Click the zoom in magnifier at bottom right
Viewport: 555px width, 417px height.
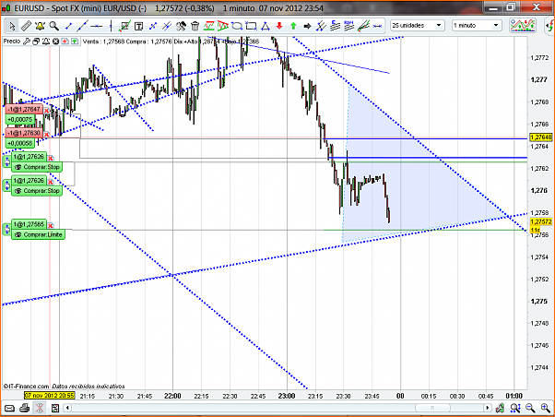tap(546, 409)
